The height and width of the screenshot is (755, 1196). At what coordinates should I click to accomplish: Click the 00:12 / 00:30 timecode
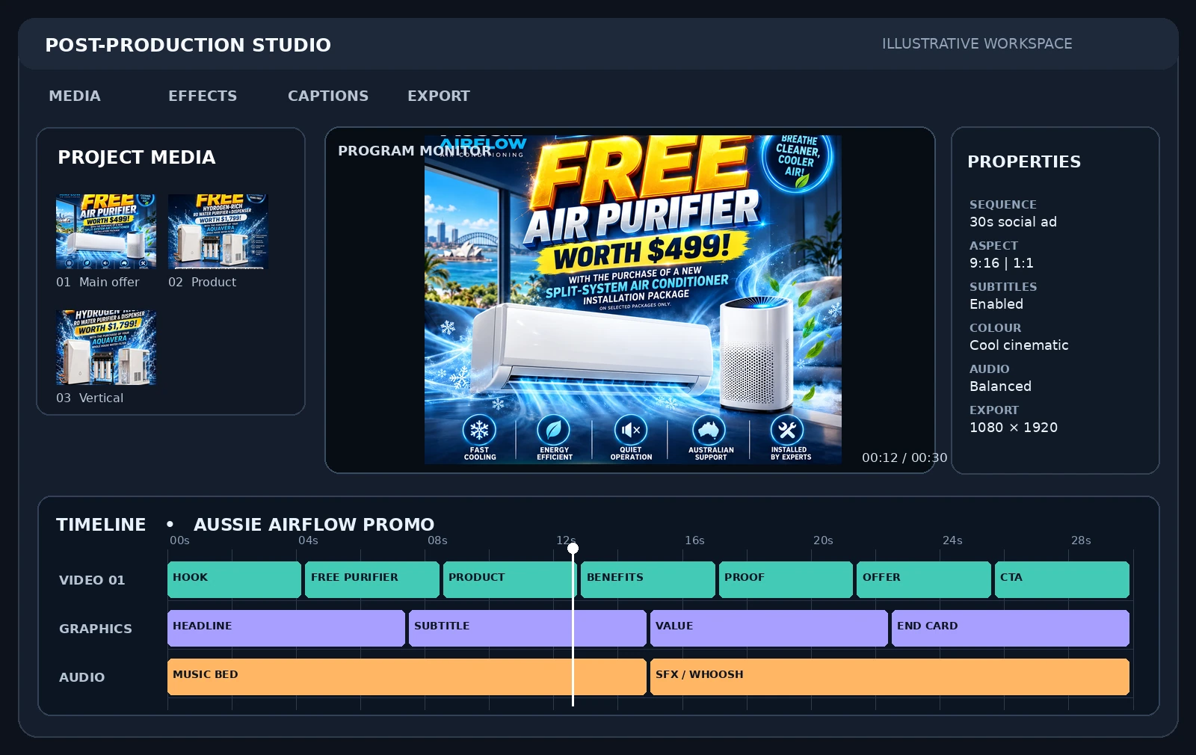(904, 457)
